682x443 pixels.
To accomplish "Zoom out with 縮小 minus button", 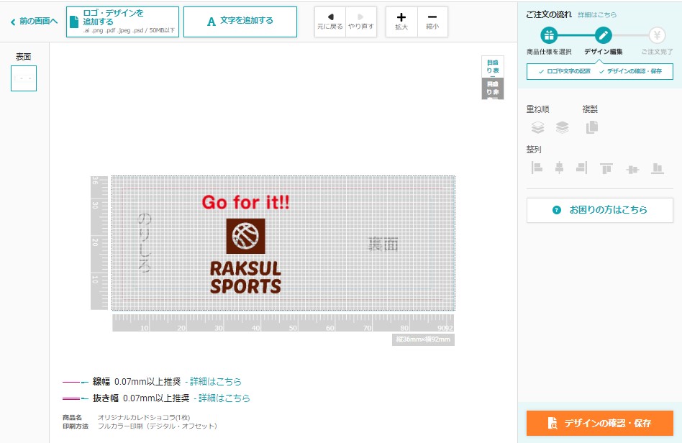I will pyautogui.click(x=432, y=22).
